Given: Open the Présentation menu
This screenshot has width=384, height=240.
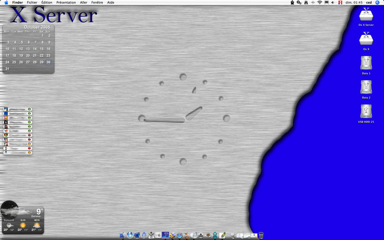Looking at the screenshot, I should tap(66, 2).
